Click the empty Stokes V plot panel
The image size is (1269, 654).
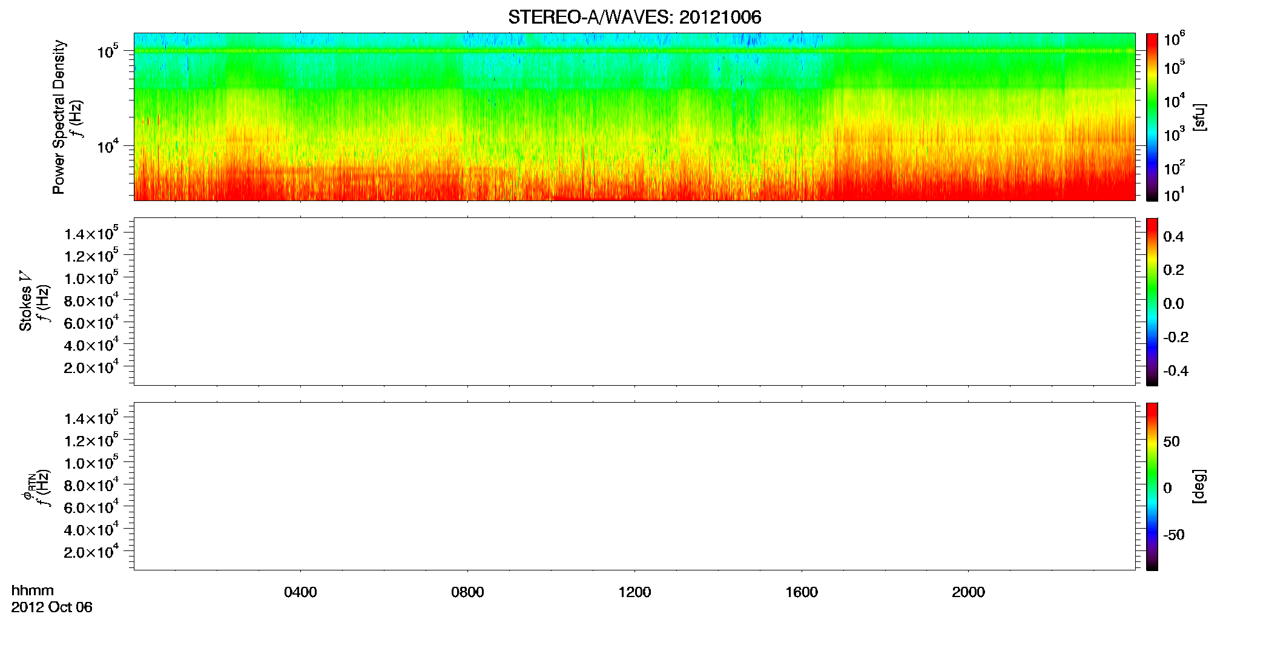[634, 302]
